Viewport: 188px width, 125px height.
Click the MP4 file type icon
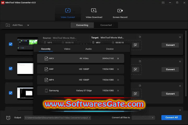(46, 80)
